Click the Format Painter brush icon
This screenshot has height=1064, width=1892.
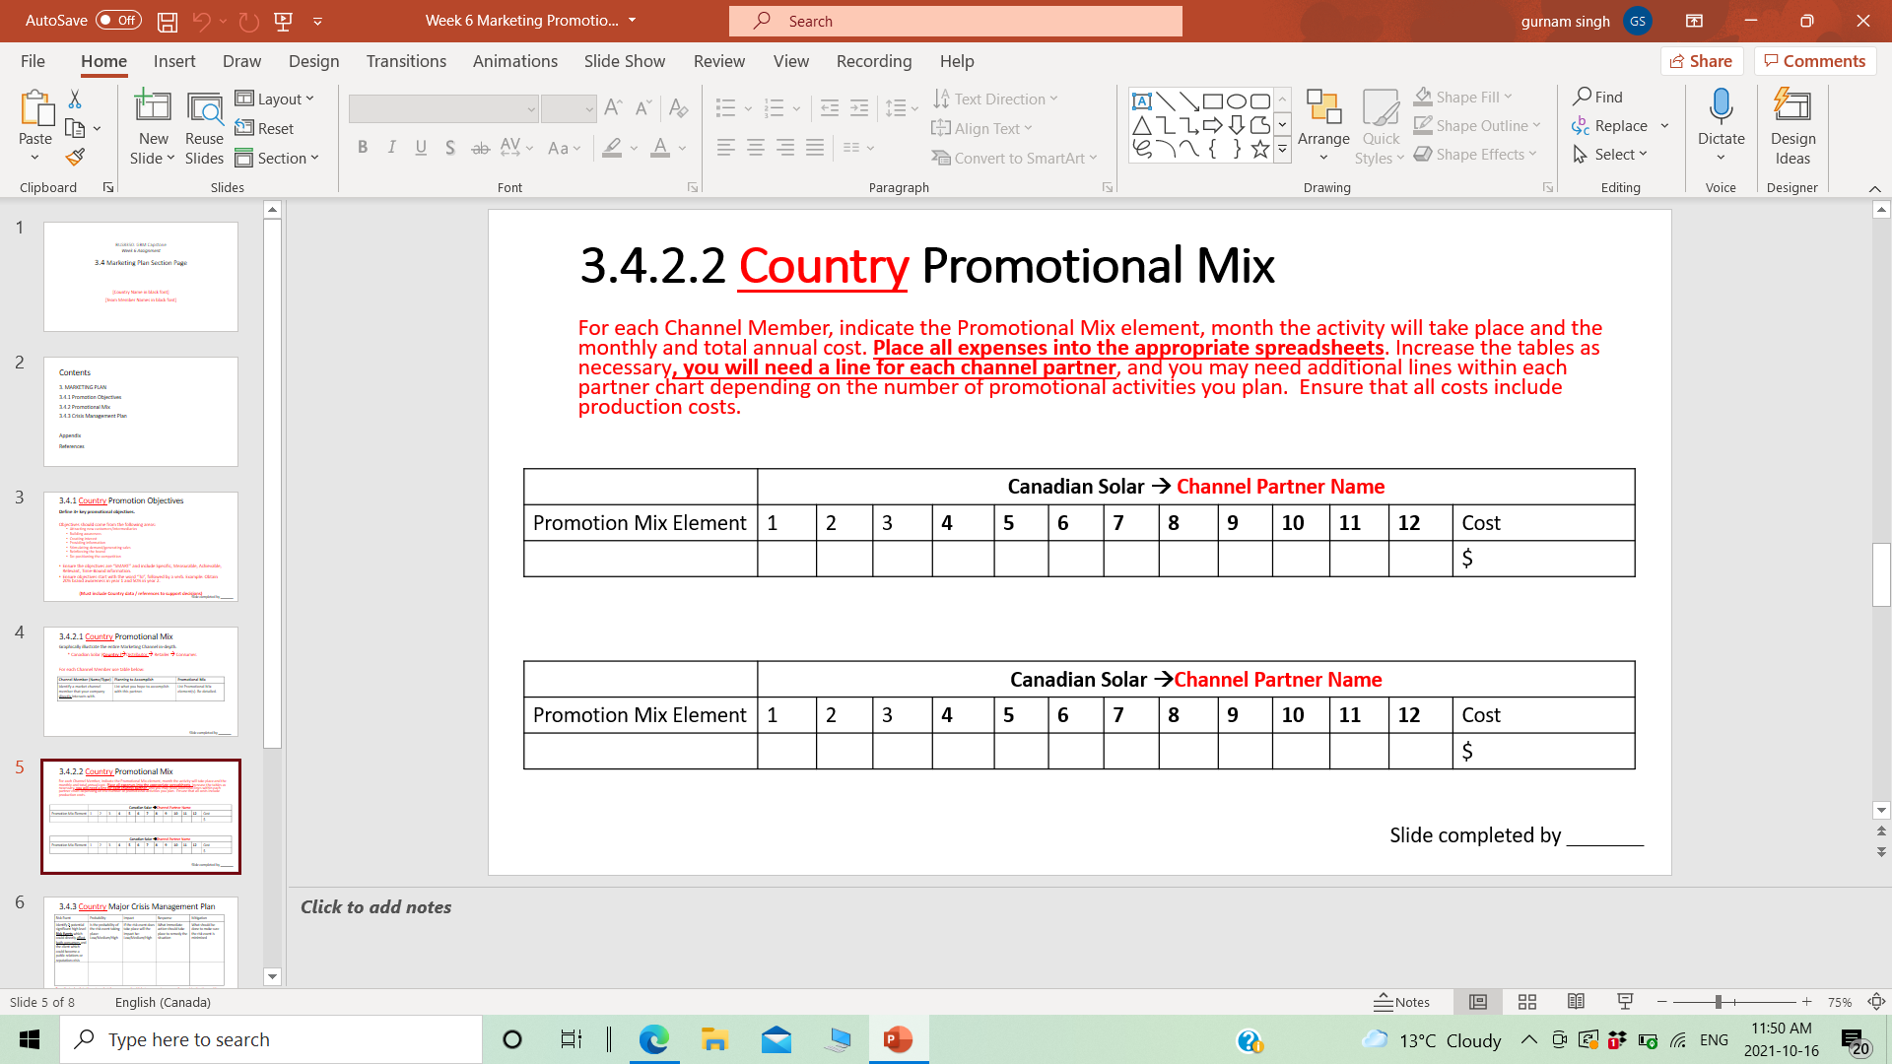click(75, 157)
